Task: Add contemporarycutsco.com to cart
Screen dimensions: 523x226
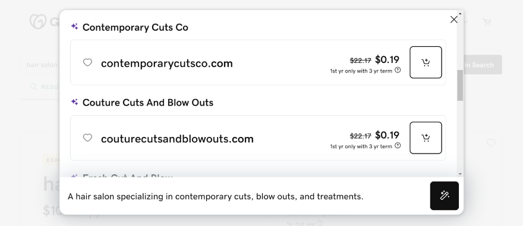Action: click(426, 62)
